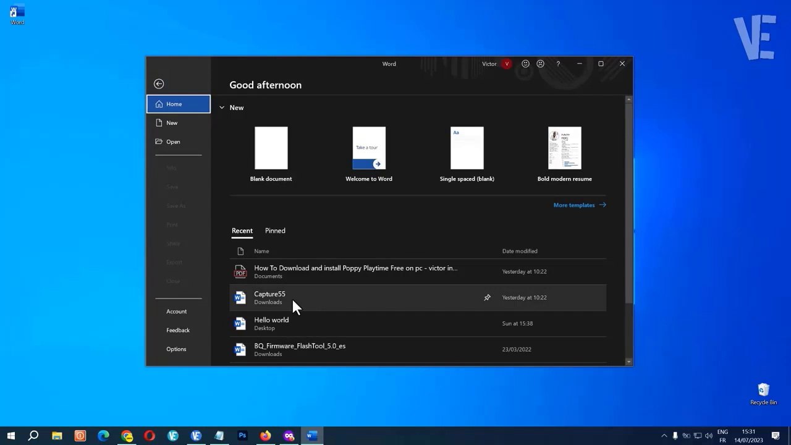Create a Blank document from its thumbnail

(271, 148)
